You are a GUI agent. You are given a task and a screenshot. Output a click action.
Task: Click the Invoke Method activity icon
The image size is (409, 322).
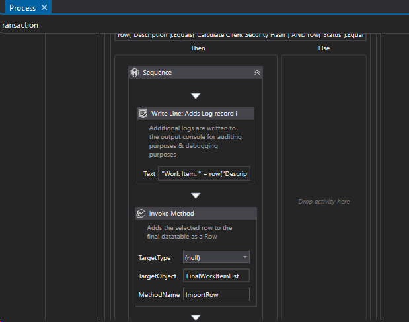click(x=141, y=214)
